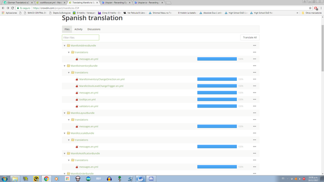The image size is (324, 182).
Task: Collapse the MarelloAddressBundle folder
Action: tap(64, 45)
